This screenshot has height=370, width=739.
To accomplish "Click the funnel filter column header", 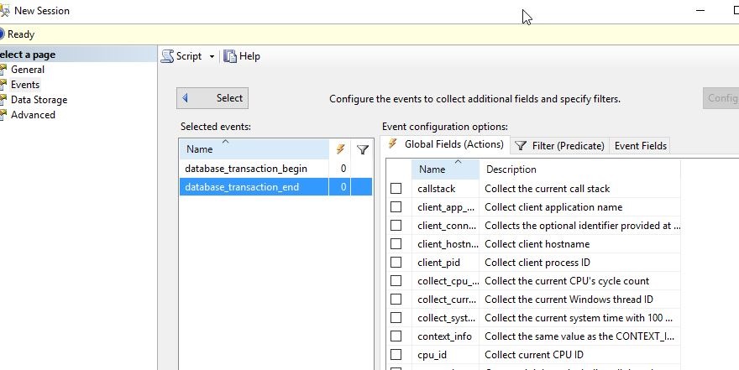I will 362,149.
